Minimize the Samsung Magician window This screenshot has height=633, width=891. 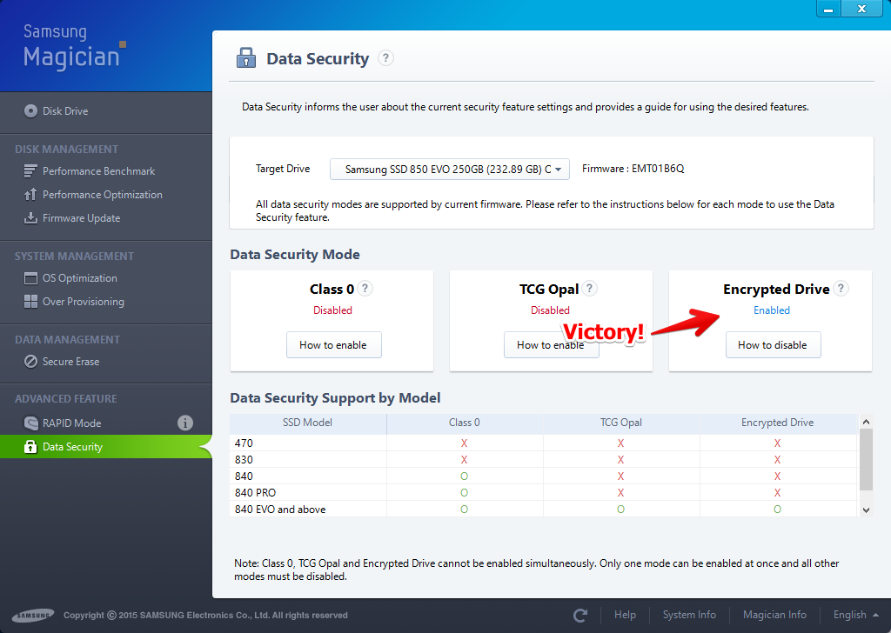[828, 9]
